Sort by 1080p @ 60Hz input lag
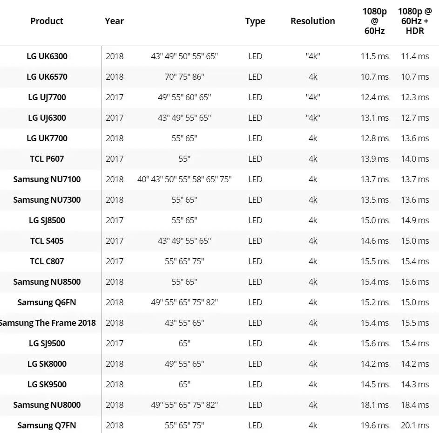This screenshot has height=433, width=439. tap(374, 21)
